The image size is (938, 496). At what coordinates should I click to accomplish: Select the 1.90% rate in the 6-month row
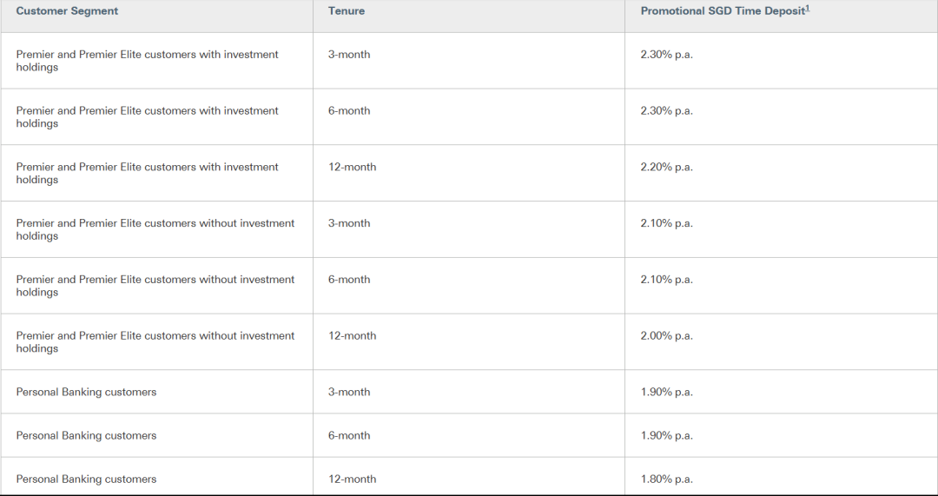coord(666,435)
